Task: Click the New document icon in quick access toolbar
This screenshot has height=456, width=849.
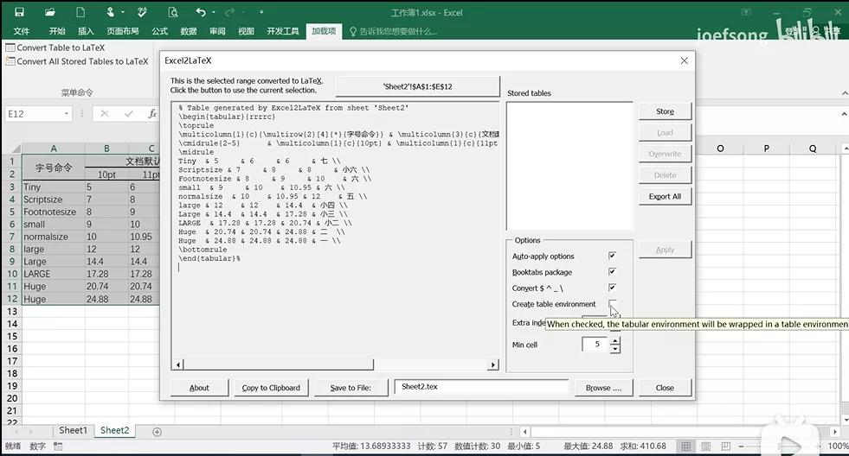Action: coord(80,12)
